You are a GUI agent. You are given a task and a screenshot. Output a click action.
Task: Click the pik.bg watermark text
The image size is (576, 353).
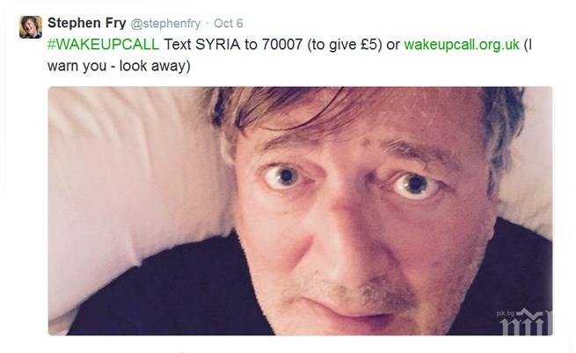point(505,313)
